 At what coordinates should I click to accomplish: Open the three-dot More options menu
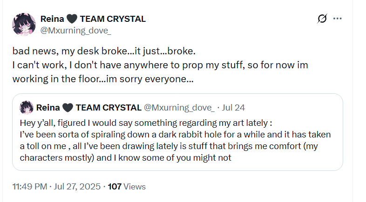tap(338, 19)
